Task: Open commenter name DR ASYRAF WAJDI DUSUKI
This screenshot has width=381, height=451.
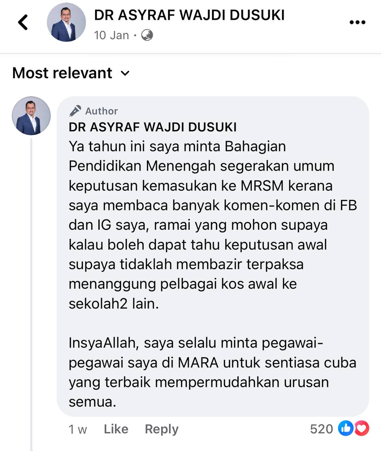Action: [x=153, y=127]
